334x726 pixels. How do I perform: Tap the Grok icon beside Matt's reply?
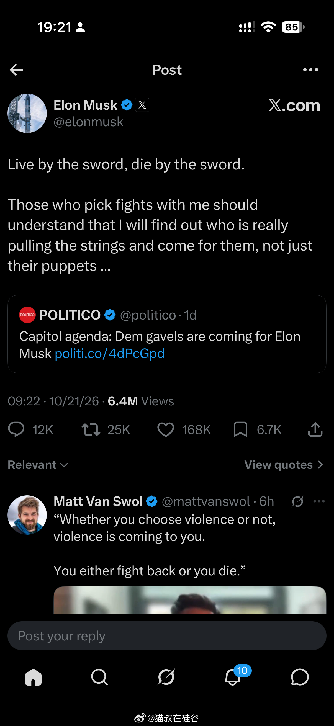click(297, 501)
